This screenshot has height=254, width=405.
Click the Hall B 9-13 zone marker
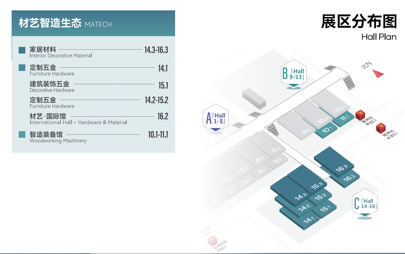[x=293, y=74]
